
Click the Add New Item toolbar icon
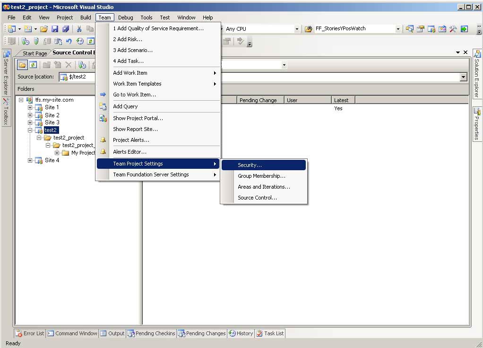(28, 29)
